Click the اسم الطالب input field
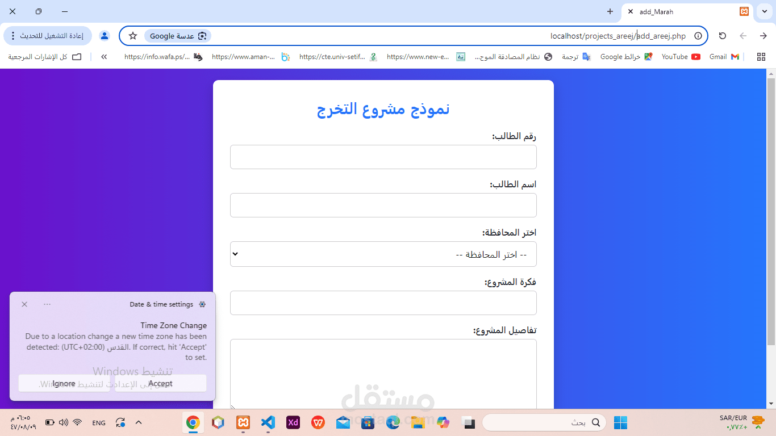 (x=383, y=205)
